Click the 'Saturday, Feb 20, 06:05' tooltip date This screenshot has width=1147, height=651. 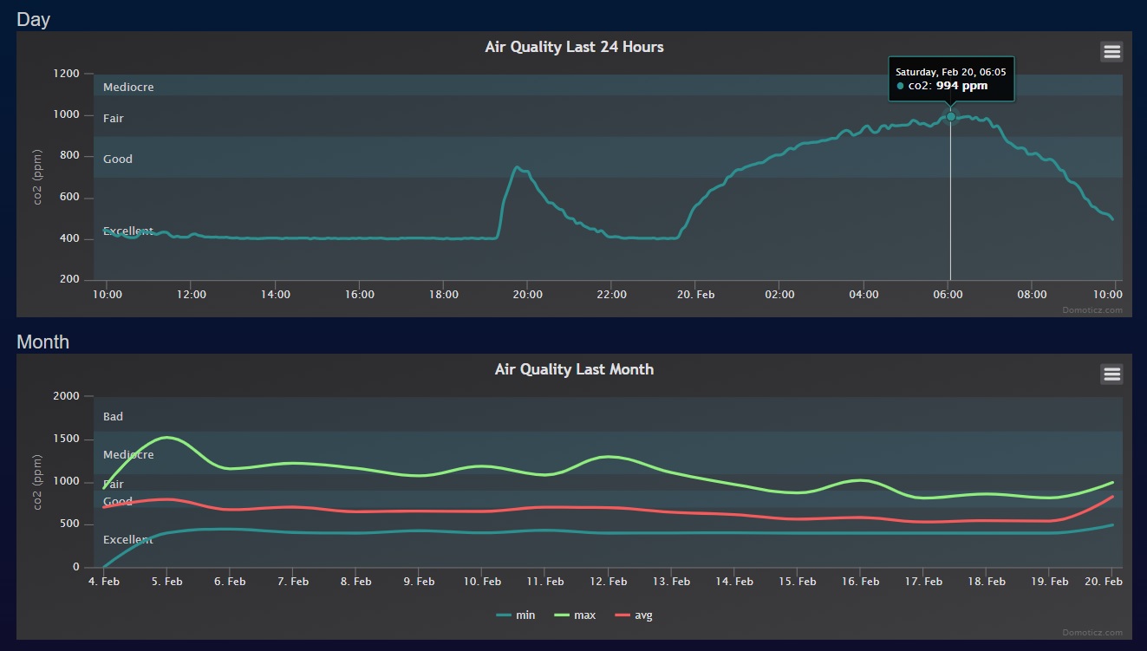pos(950,71)
